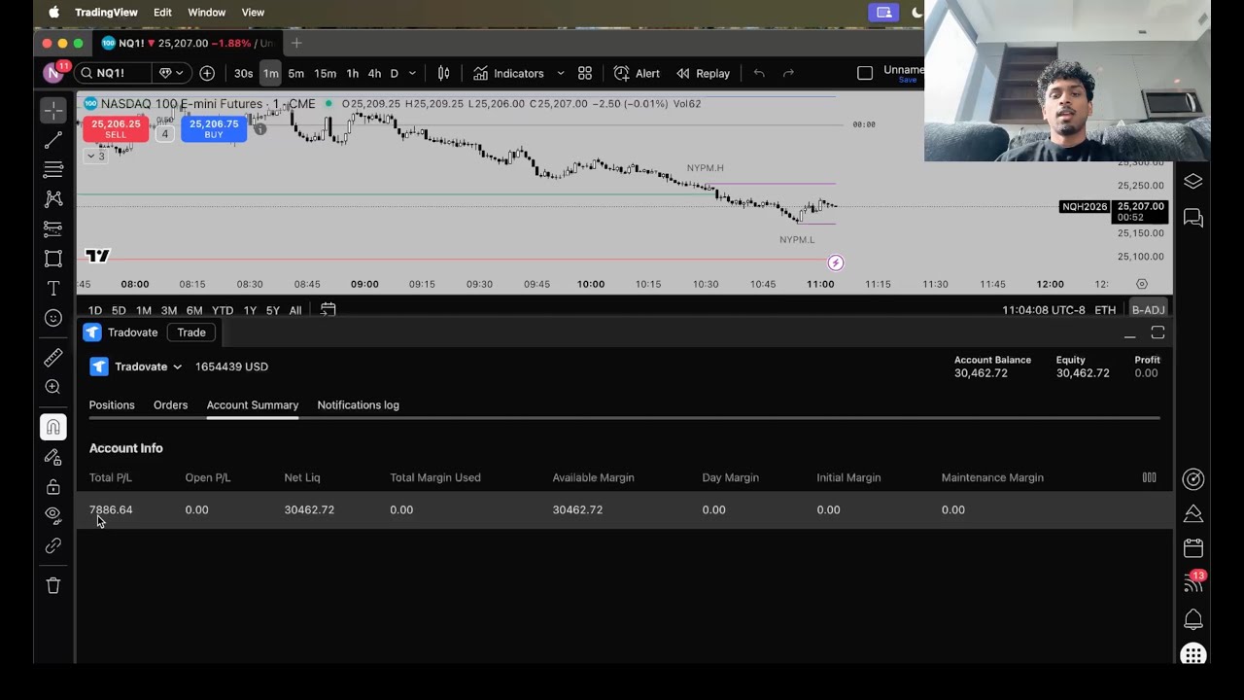Open news feed icon with 13 badge
Screen dimensions: 1244x700
coord(1193,582)
